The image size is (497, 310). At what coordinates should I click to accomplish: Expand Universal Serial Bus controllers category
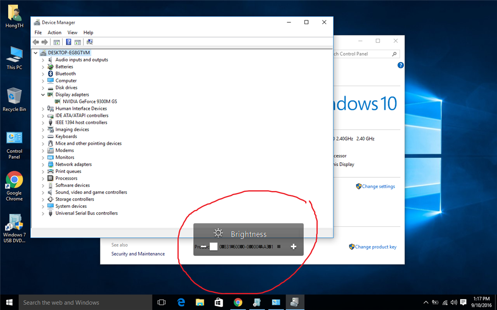click(43, 213)
